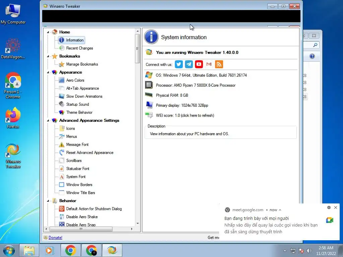The height and width of the screenshot is (257, 343).
Task: Open the Icons setting
Action: (70, 128)
